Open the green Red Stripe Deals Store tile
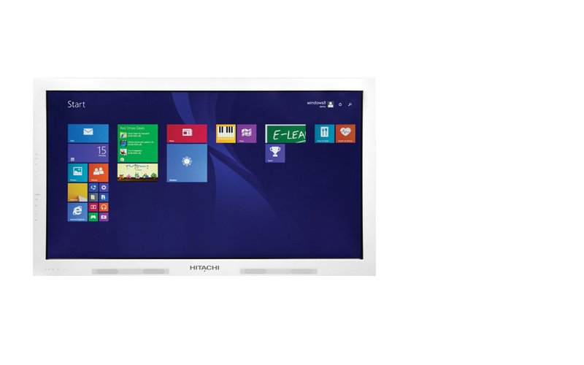Viewport: 584px width, 365px height. [x=137, y=143]
